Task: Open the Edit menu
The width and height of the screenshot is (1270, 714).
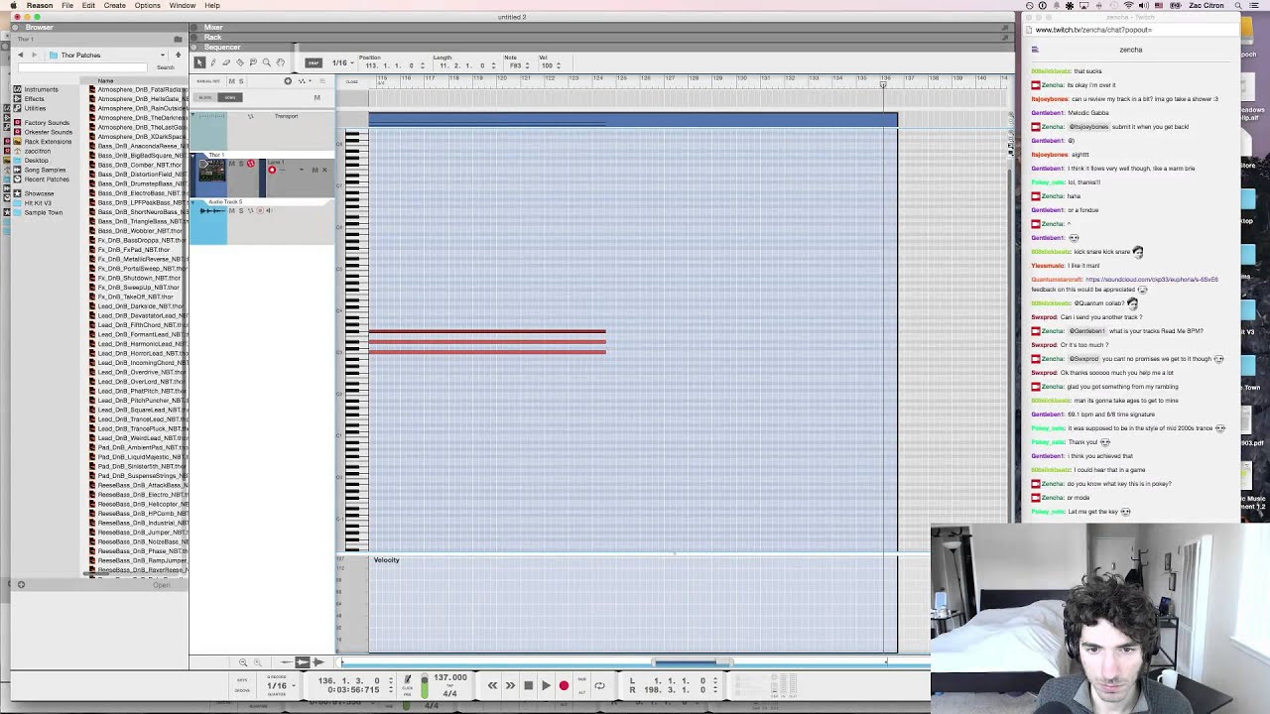Action: [88, 6]
